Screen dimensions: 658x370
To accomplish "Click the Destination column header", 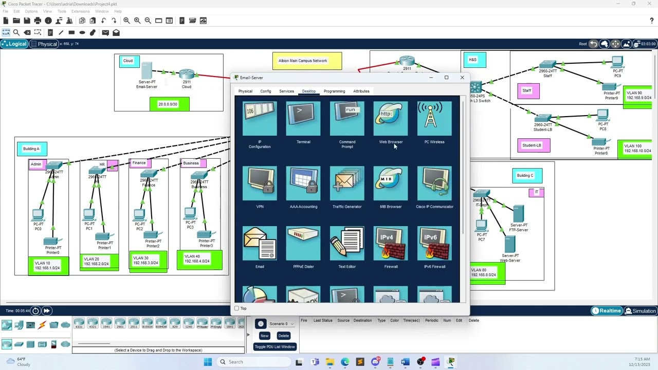I will click(362, 321).
